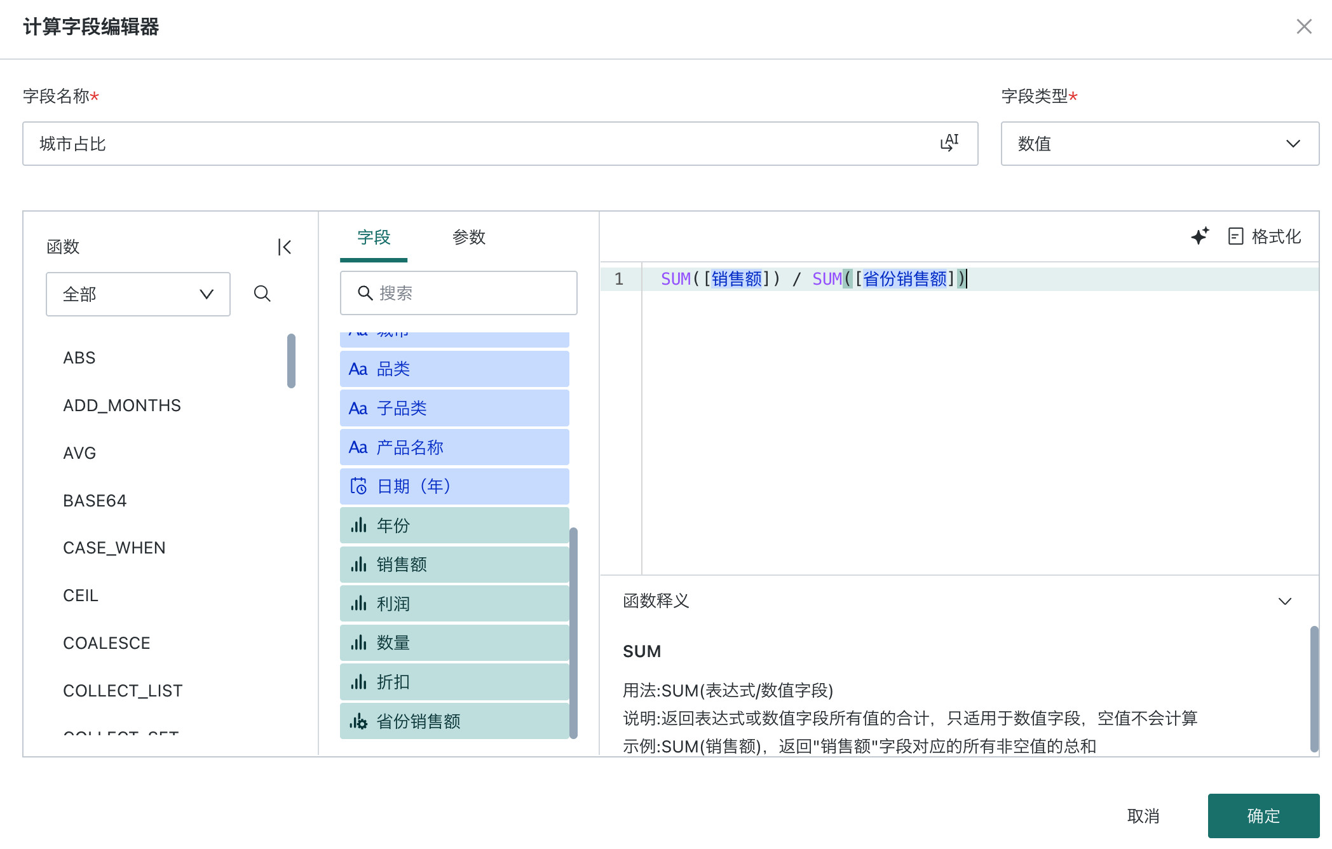
Task: Insert the 销售额 measure field
Action: pos(454,564)
